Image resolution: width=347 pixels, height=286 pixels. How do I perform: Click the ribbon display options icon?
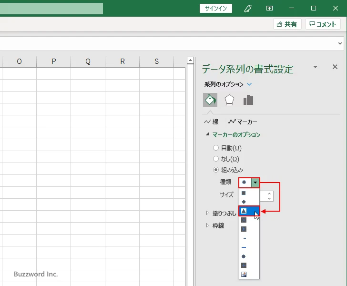click(x=269, y=9)
